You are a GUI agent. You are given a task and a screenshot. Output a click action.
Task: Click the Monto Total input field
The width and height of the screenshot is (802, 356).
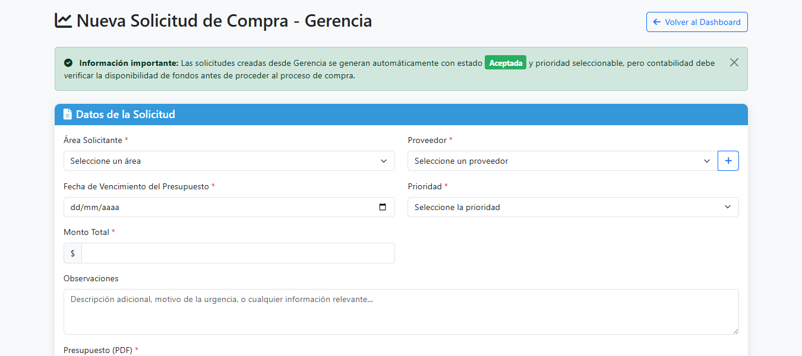(238, 253)
